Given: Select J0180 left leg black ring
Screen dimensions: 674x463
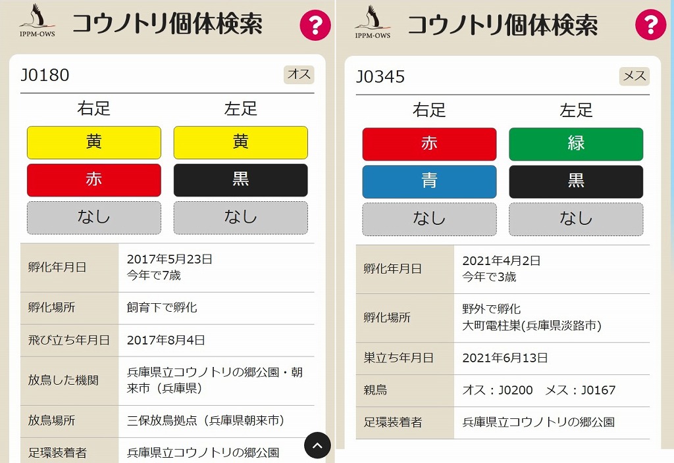Looking at the screenshot, I should click(241, 180).
